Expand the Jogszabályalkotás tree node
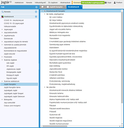Image resolution: width=124 pixels, height=128 pixels. pyautogui.click(x=2, y=32)
